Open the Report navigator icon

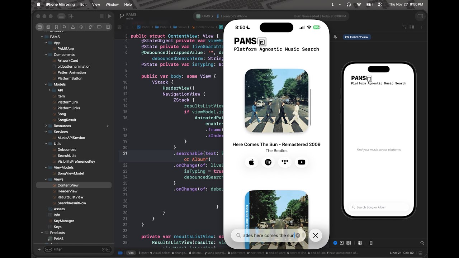coord(108,27)
